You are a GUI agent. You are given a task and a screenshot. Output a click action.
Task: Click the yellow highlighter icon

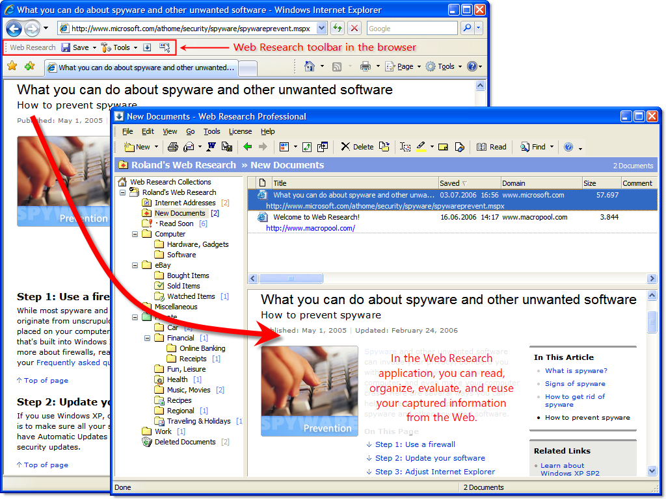coord(421,147)
